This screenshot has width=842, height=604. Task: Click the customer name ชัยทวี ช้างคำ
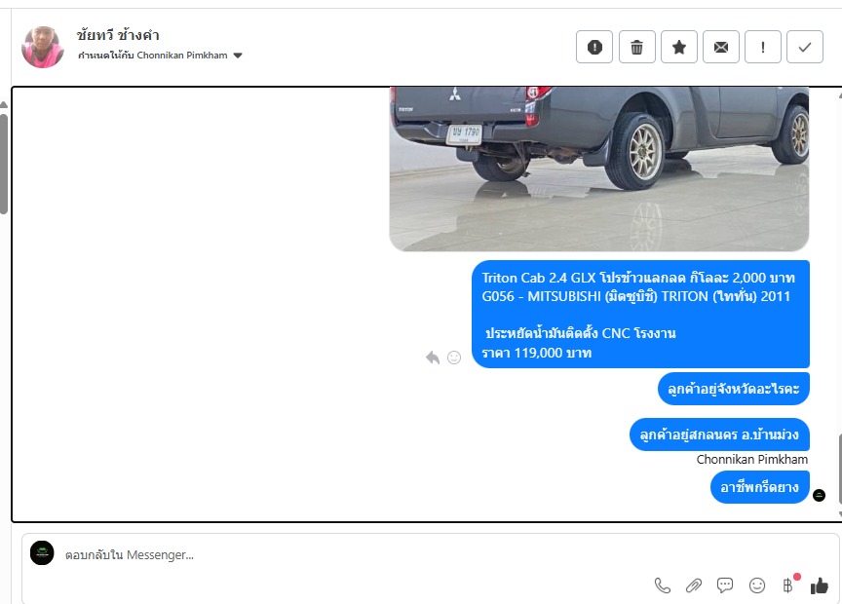click(118, 35)
